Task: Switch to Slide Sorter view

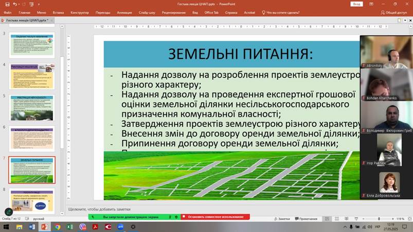Action: coord(336,219)
